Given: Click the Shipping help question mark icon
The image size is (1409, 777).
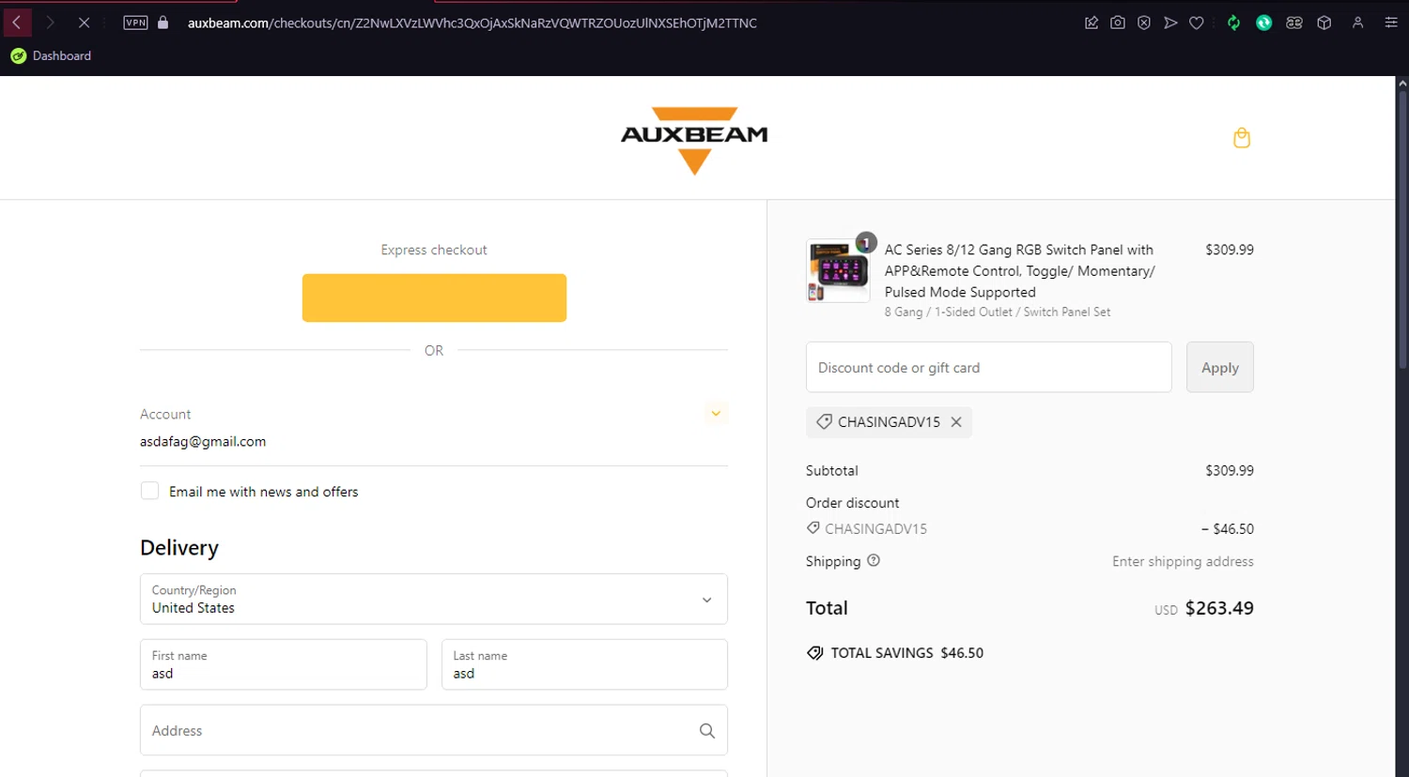Looking at the screenshot, I should point(874,560).
